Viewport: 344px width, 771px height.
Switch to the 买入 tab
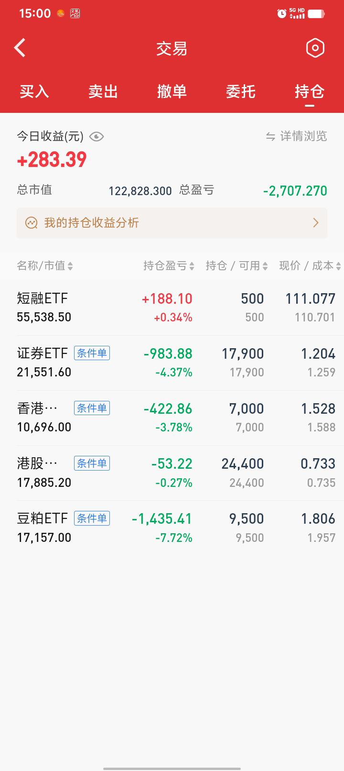[x=34, y=91]
